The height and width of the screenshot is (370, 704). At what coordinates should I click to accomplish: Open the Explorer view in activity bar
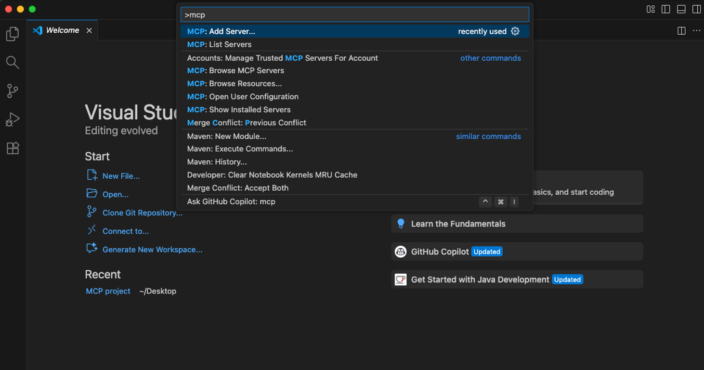click(x=13, y=34)
